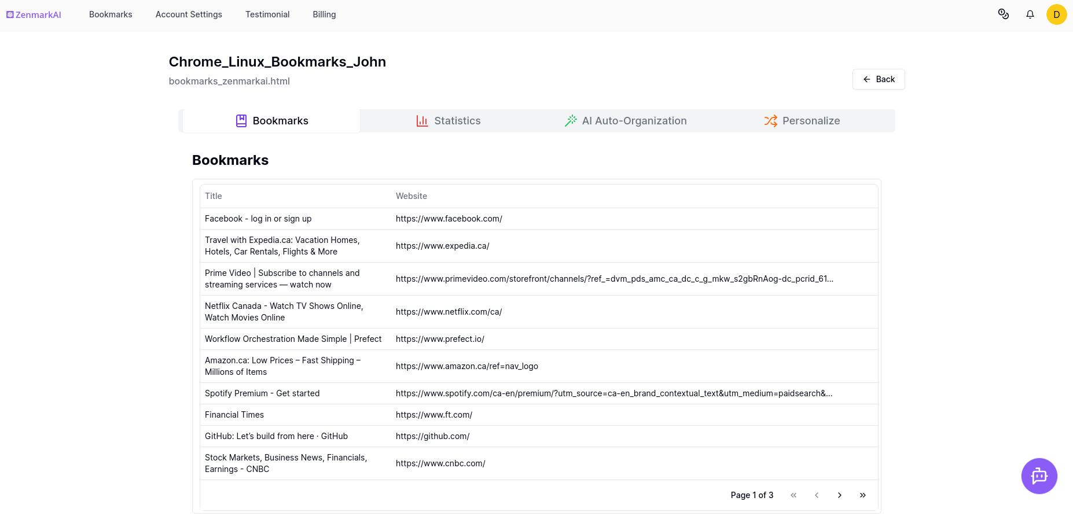Select the Netflix Canada row title
Screen dimensions: 1073x516
click(x=284, y=312)
